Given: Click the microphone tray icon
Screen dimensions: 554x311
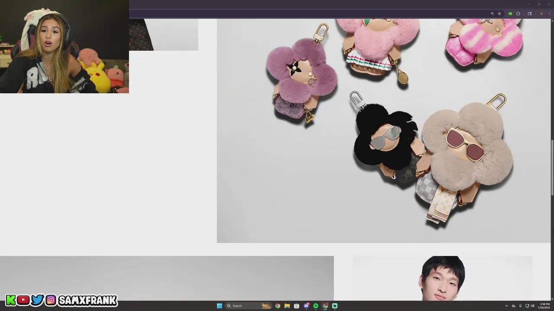Looking at the screenshot, I should 520,306.
